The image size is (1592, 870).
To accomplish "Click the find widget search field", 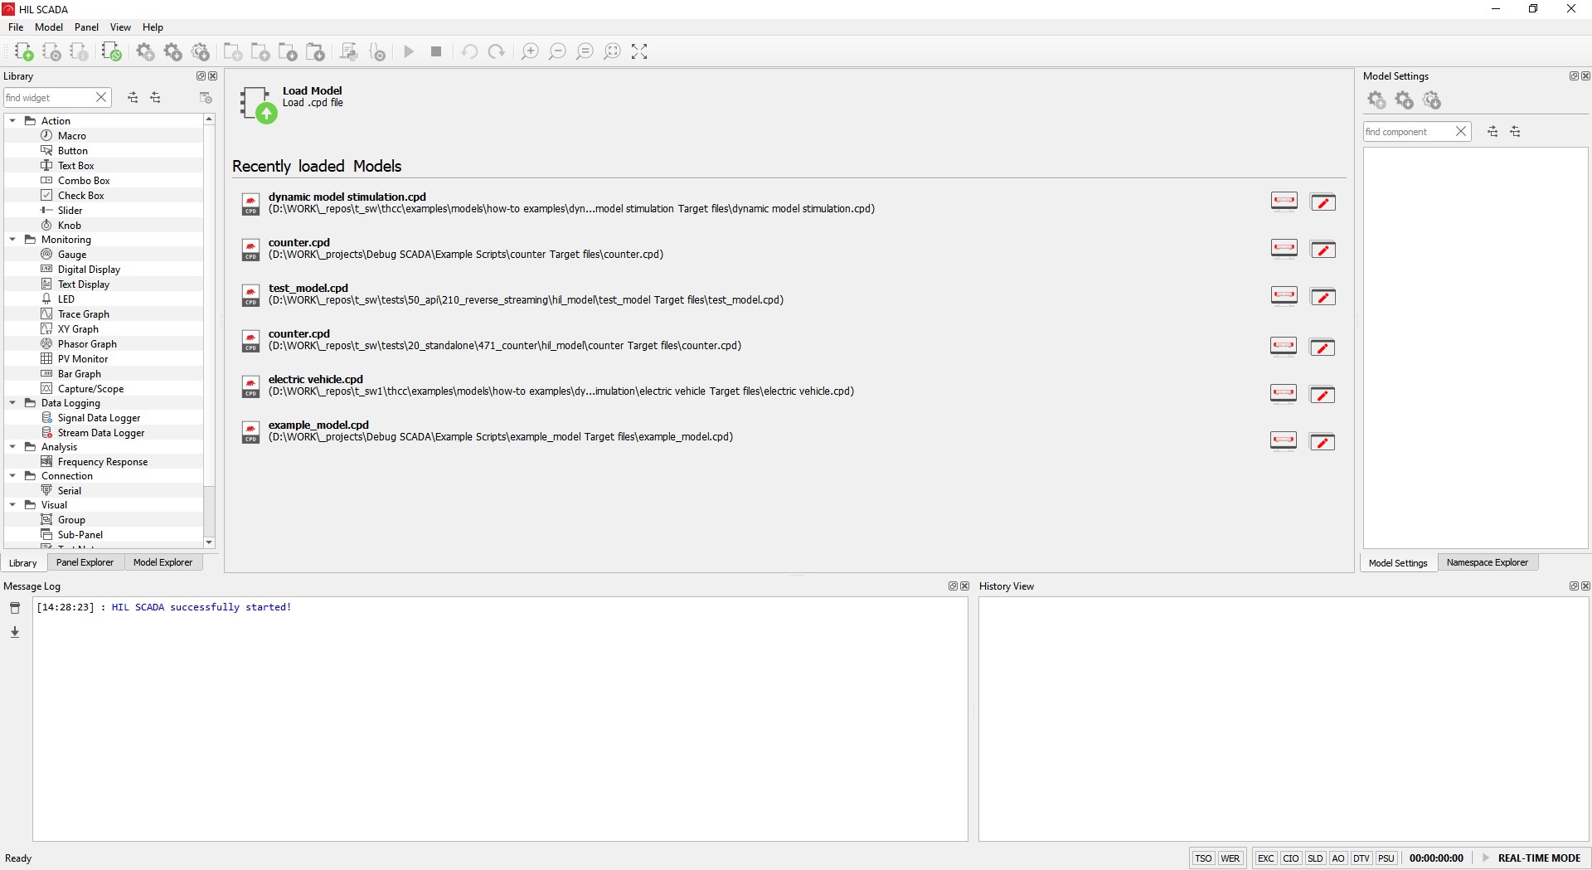I will point(48,98).
